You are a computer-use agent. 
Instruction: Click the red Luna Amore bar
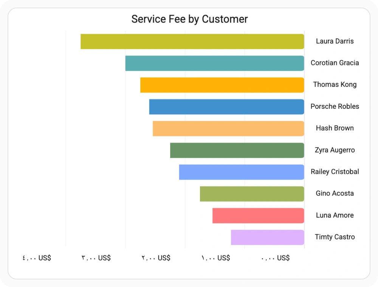(258, 216)
